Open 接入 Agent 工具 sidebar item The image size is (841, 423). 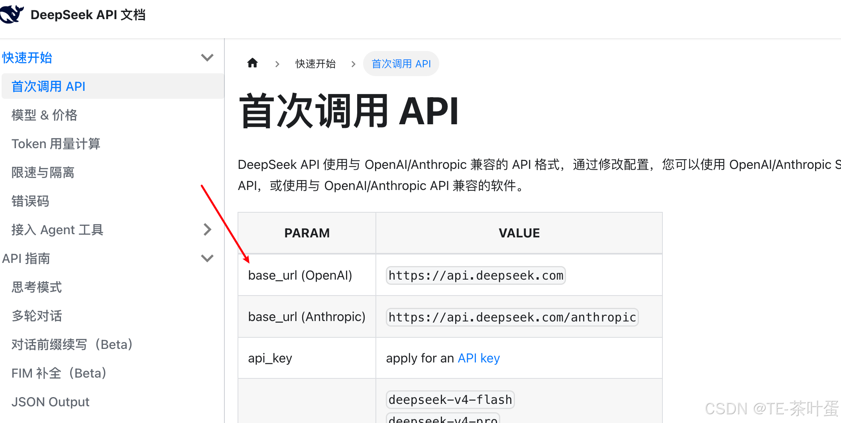pos(57,230)
